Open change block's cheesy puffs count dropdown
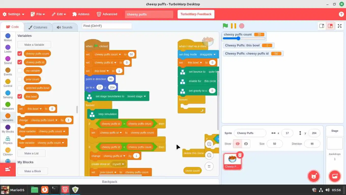Screen dimensions: 346x195 [x=44, y=120]
